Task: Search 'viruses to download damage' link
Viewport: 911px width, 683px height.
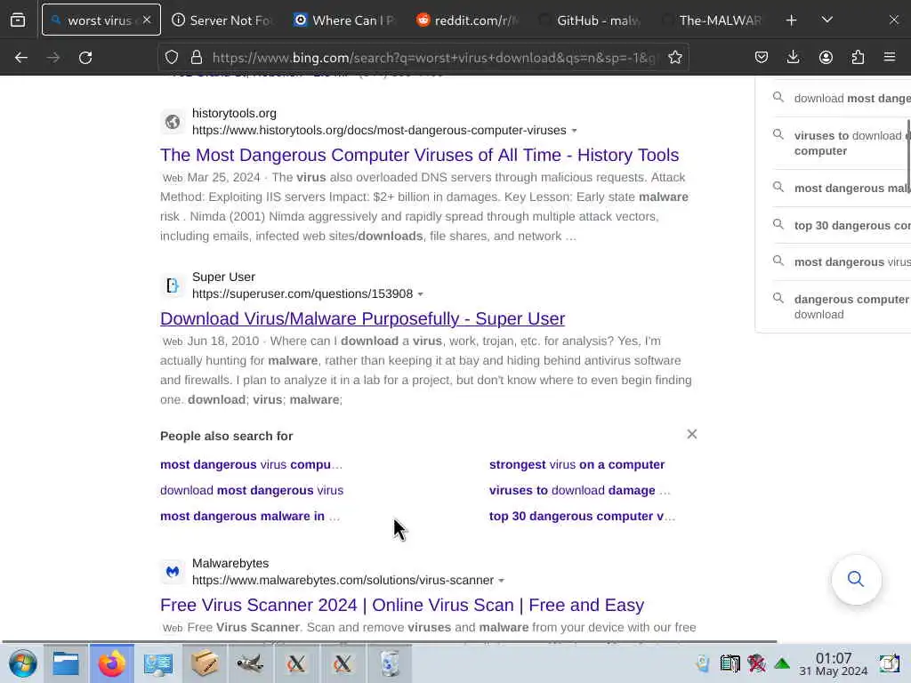Action: pyautogui.click(x=580, y=490)
